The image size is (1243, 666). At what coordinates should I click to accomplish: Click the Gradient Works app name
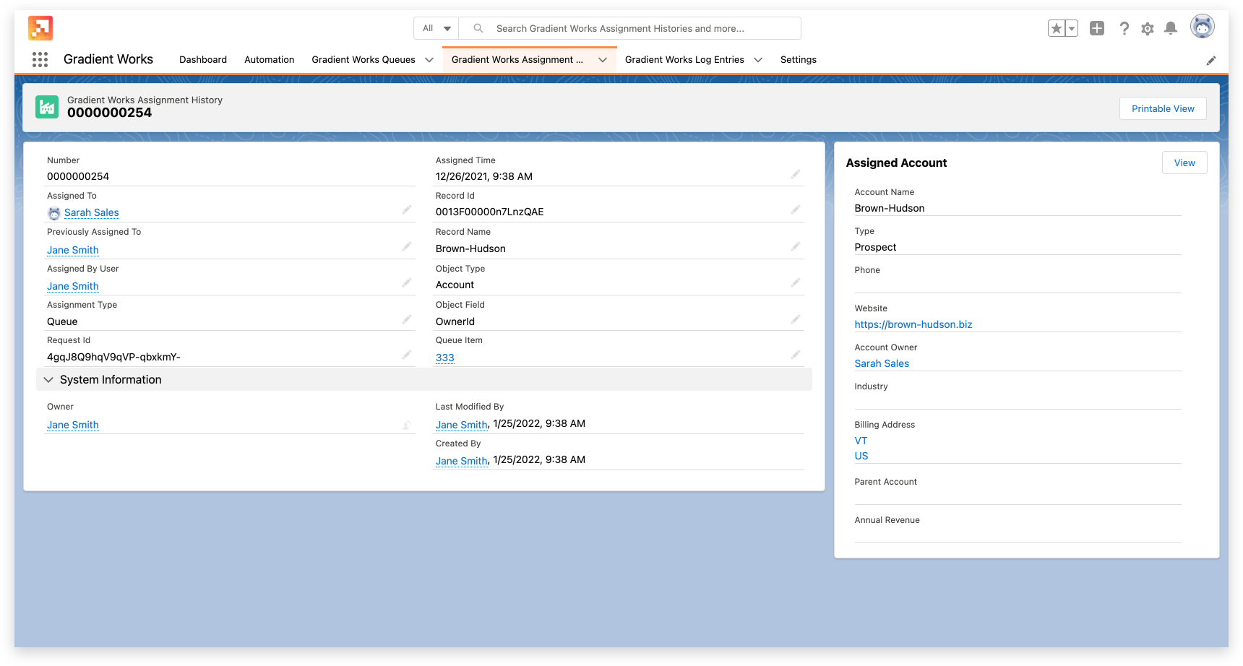point(108,59)
